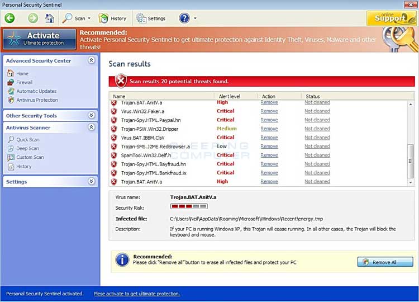Click Please activate to get ultimate protection link

[137, 294]
